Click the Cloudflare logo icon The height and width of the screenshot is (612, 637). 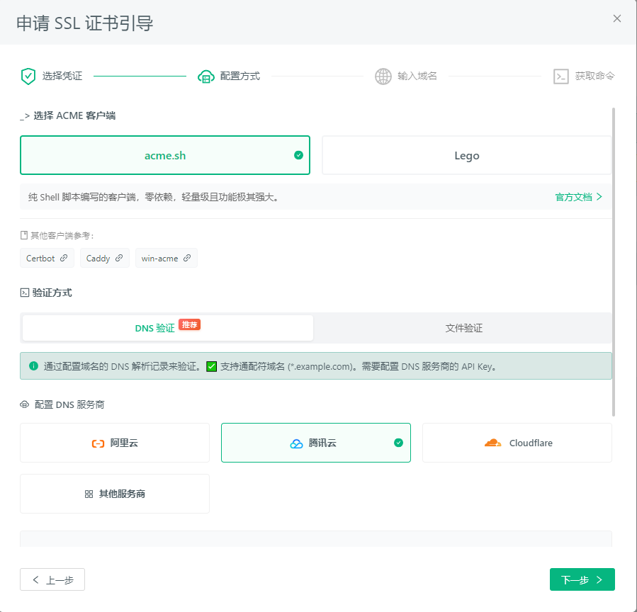492,443
